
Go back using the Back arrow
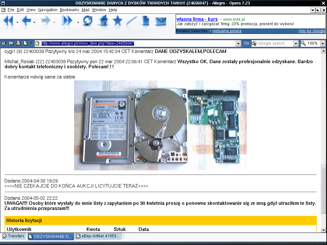26,21
